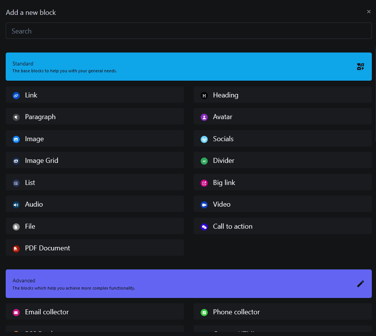Click the red PDF Document icon
Viewport: 376px width, 336px height.
[16, 248]
